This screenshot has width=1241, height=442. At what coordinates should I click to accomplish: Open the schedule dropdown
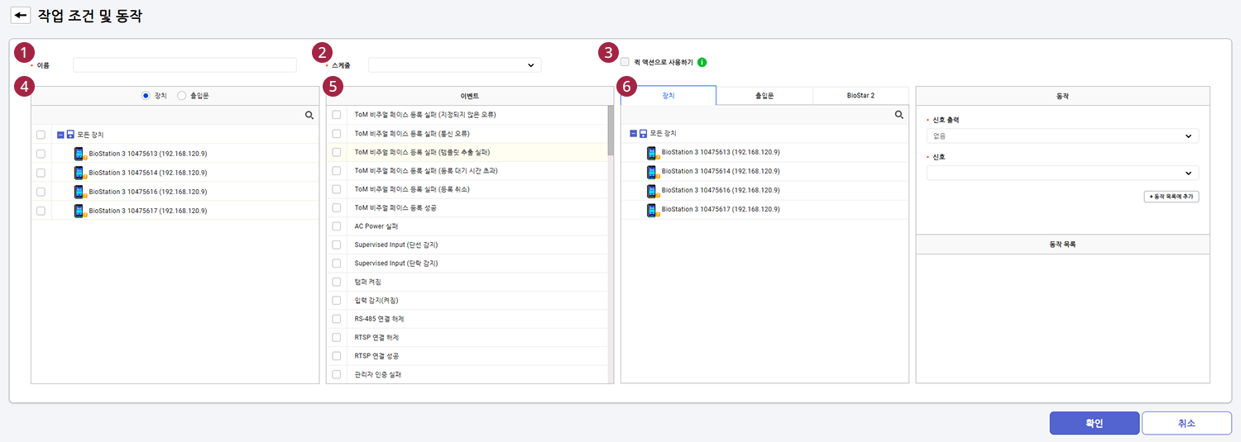pos(454,65)
